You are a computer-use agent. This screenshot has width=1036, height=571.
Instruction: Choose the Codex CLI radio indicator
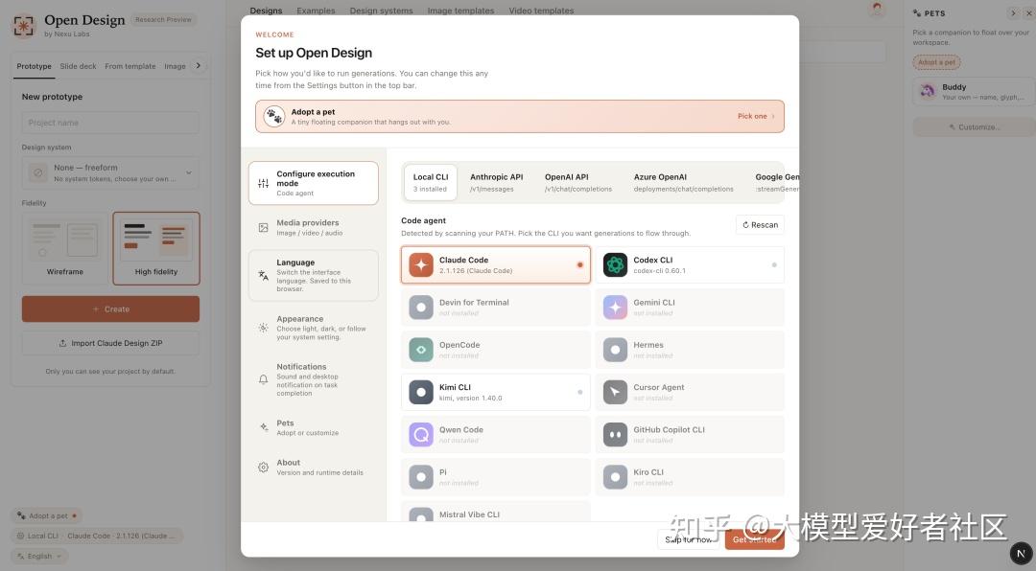tap(774, 264)
